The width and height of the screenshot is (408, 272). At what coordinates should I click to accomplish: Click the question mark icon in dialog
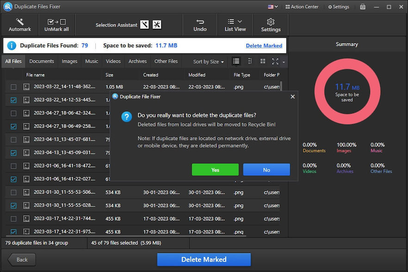[127, 117]
